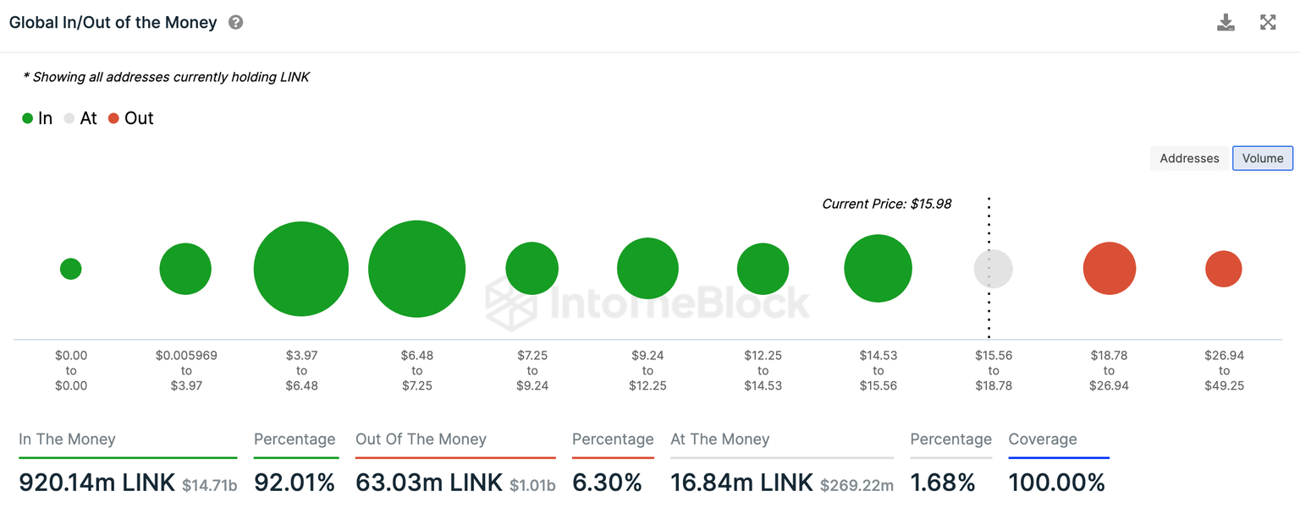Viewport: 1300px width, 513px height.
Task: Select the $0.005969 to $3.97 bubble
Action: [185, 269]
